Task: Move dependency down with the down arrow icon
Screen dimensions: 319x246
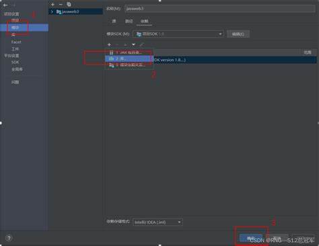Action: coord(133,44)
